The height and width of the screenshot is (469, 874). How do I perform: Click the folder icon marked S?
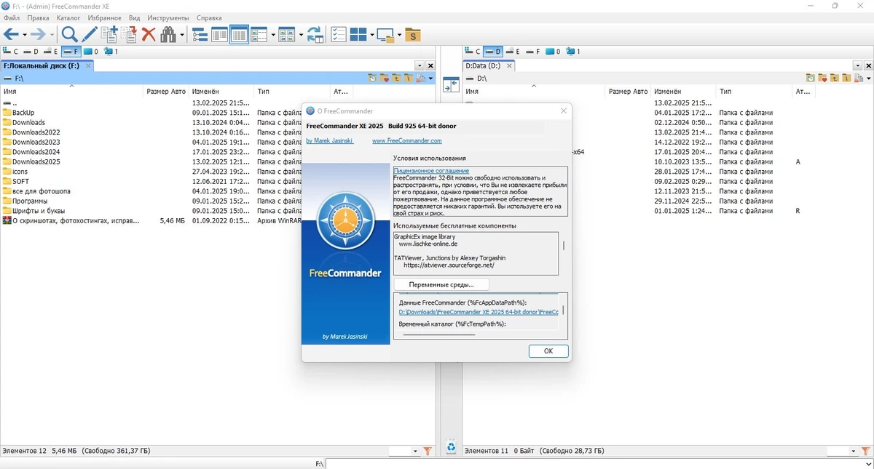coord(412,34)
